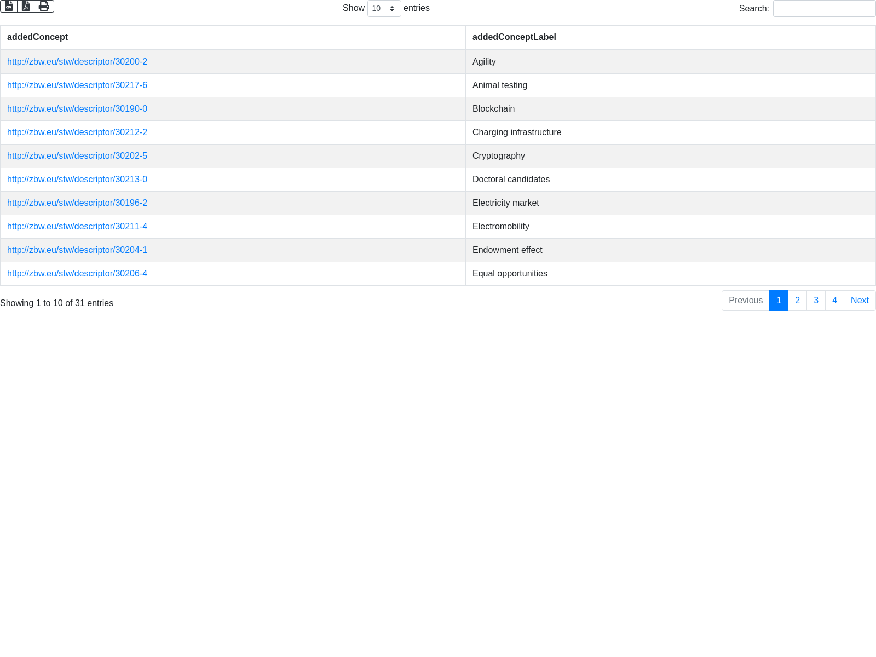
Task: Export the table as CSV
Action: (9, 6)
